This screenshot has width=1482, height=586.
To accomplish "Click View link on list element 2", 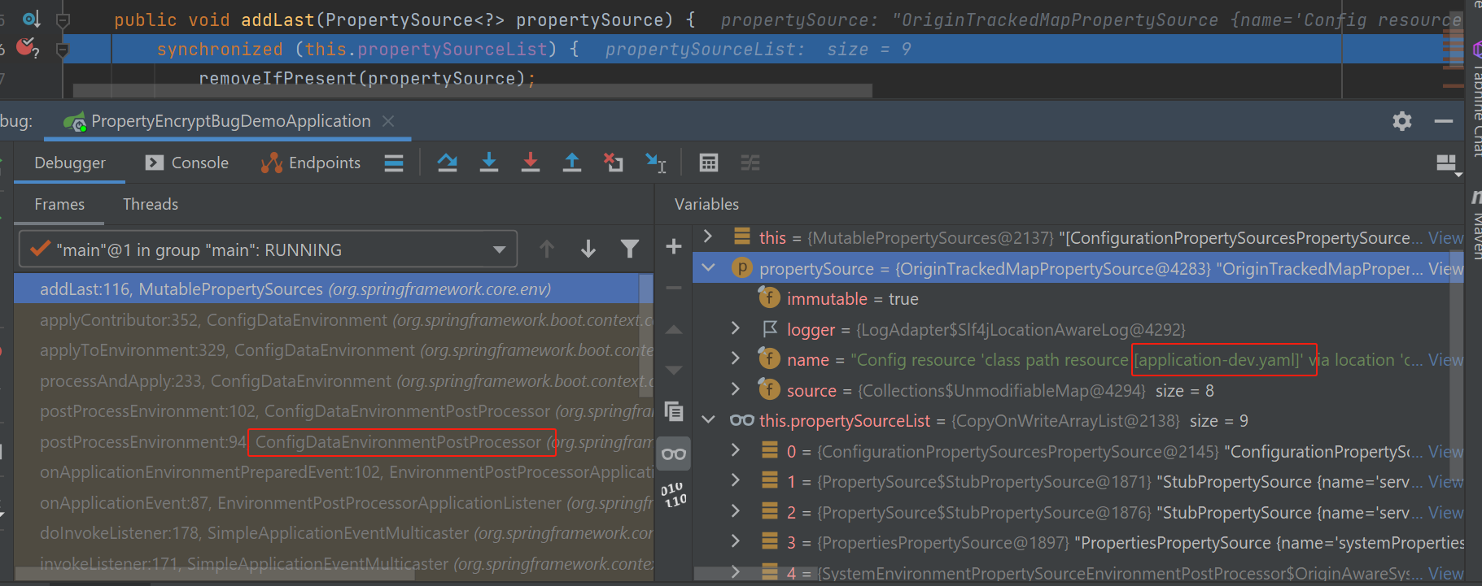I will pos(1445,513).
